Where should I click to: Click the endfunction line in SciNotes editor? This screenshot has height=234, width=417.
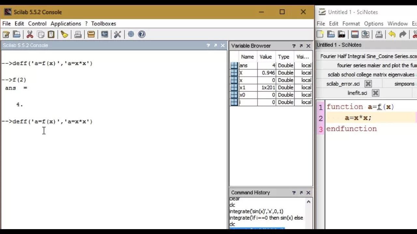tap(352, 129)
